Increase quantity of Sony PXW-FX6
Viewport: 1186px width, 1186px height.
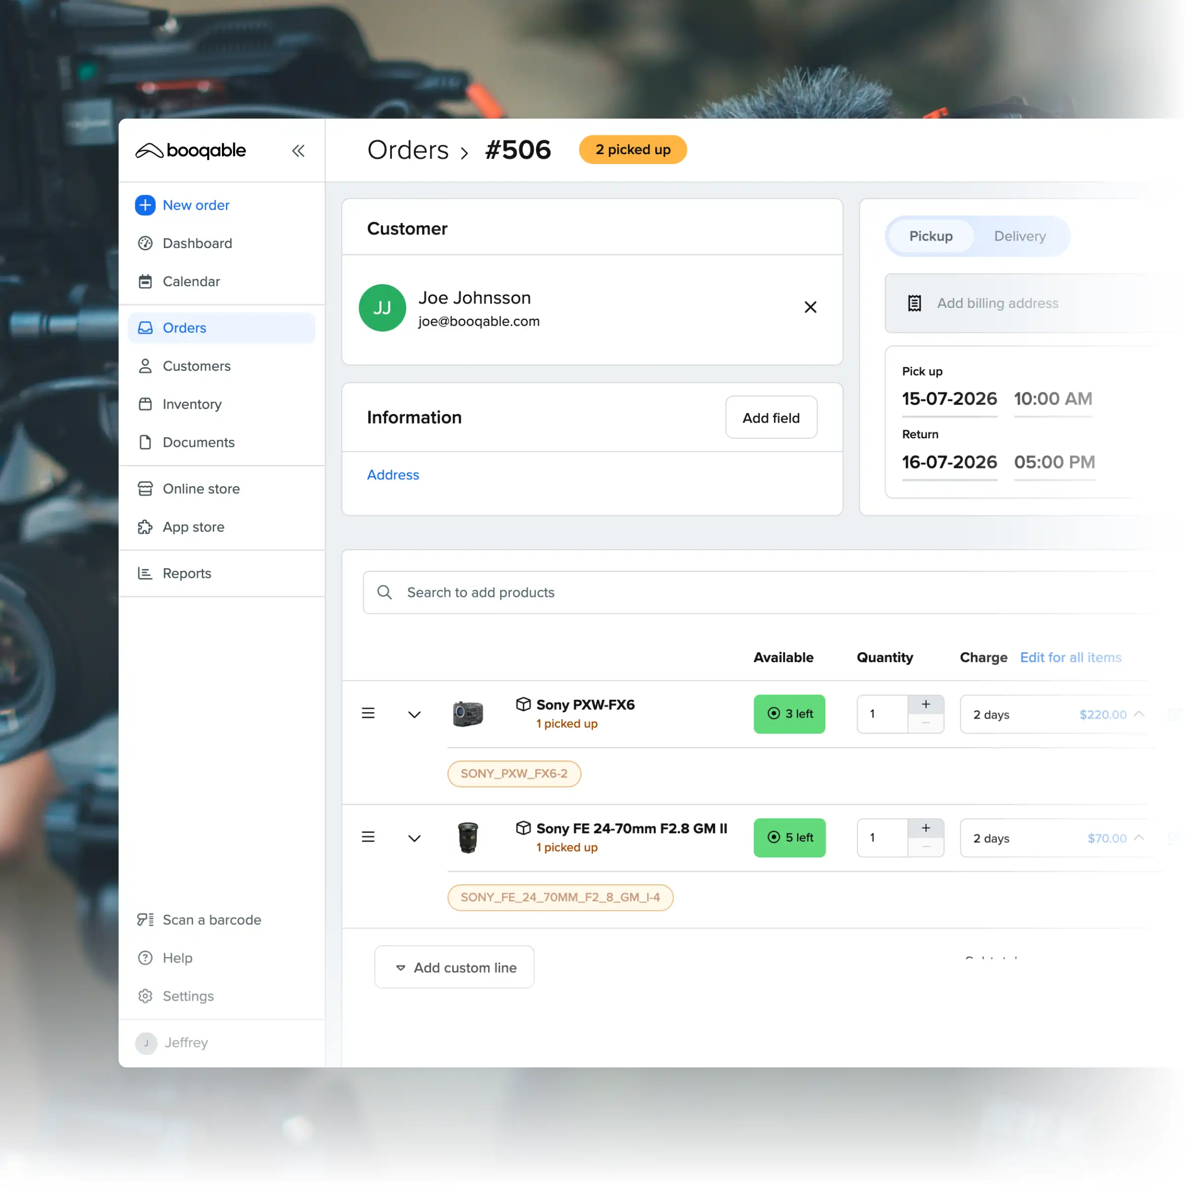926,704
